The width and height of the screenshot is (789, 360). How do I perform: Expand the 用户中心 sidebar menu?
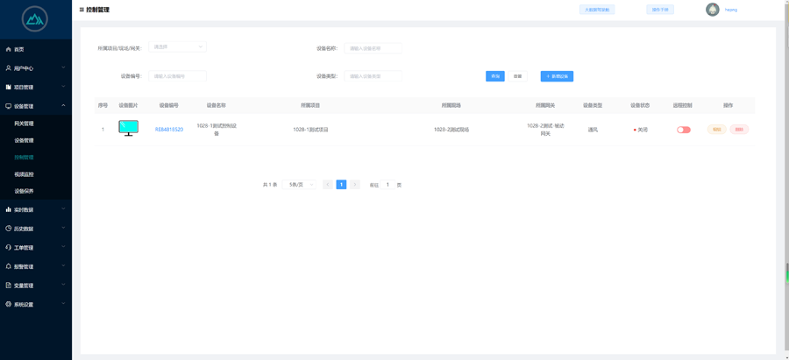pyautogui.click(x=35, y=68)
